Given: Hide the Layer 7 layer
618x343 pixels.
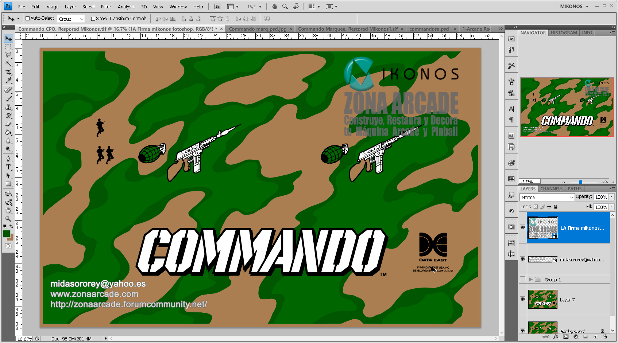Looking at the screenshot, I should coord(522,299).
